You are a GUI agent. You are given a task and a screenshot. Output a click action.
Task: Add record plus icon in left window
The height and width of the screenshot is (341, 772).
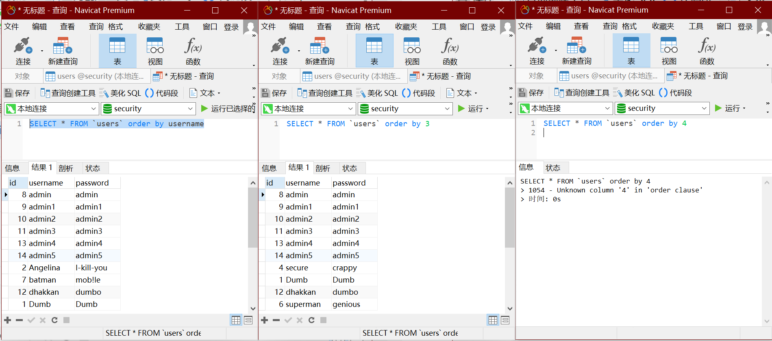(x=8, y=320)
